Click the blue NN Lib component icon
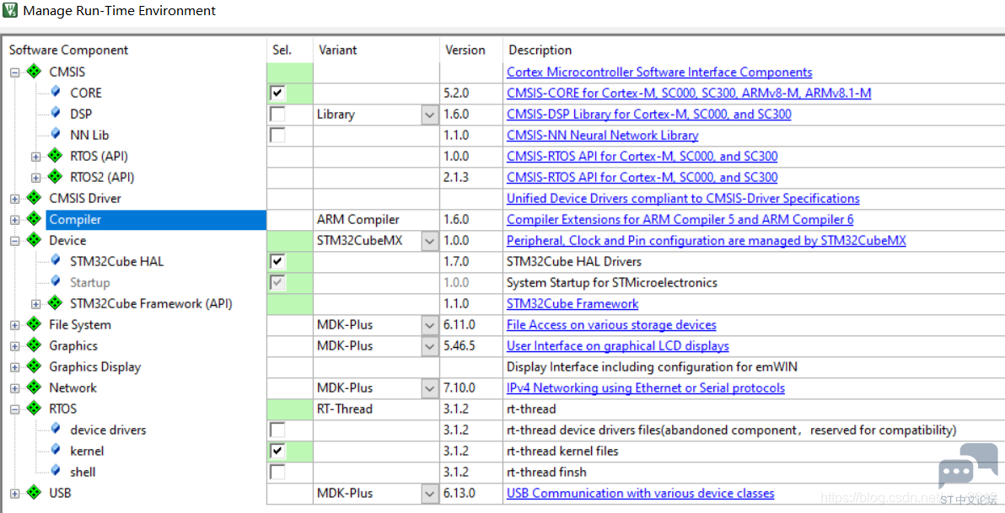Viewport: 1005px width, 513px height. coord(56,135)
